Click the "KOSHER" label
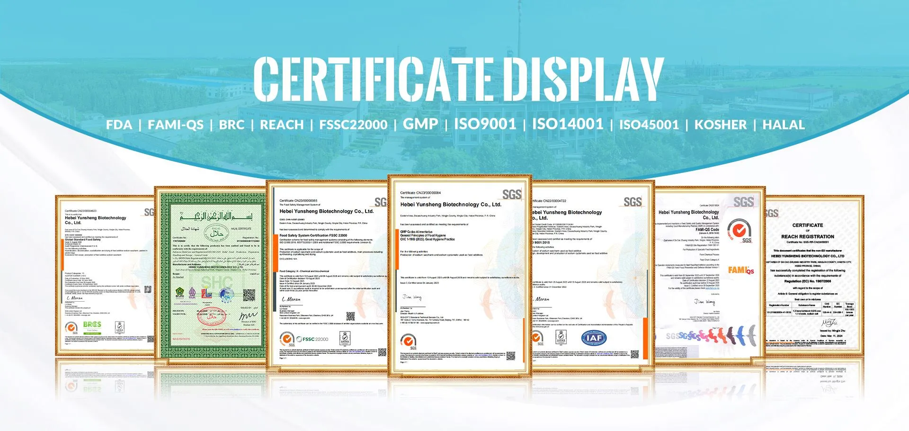 tap(721, 125)
